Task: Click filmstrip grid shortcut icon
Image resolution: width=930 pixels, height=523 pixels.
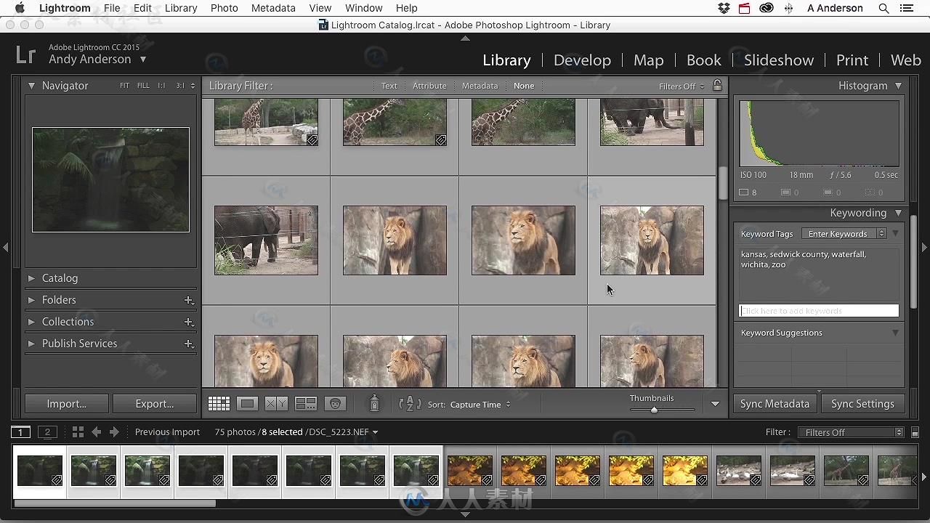Action: [78, 432]
